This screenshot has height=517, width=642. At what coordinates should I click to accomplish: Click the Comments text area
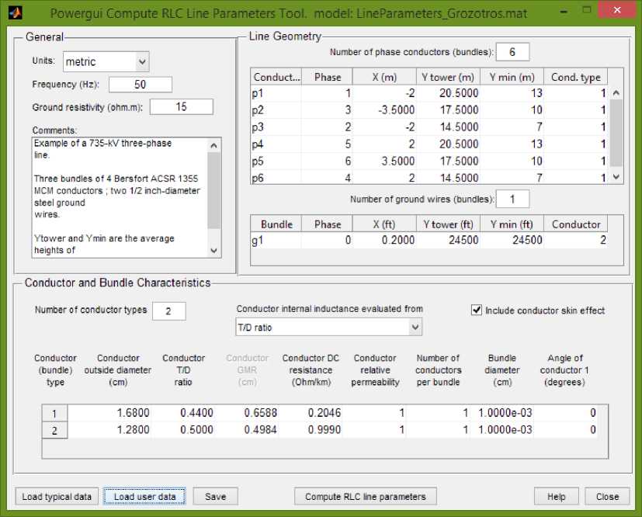point(120,196)
